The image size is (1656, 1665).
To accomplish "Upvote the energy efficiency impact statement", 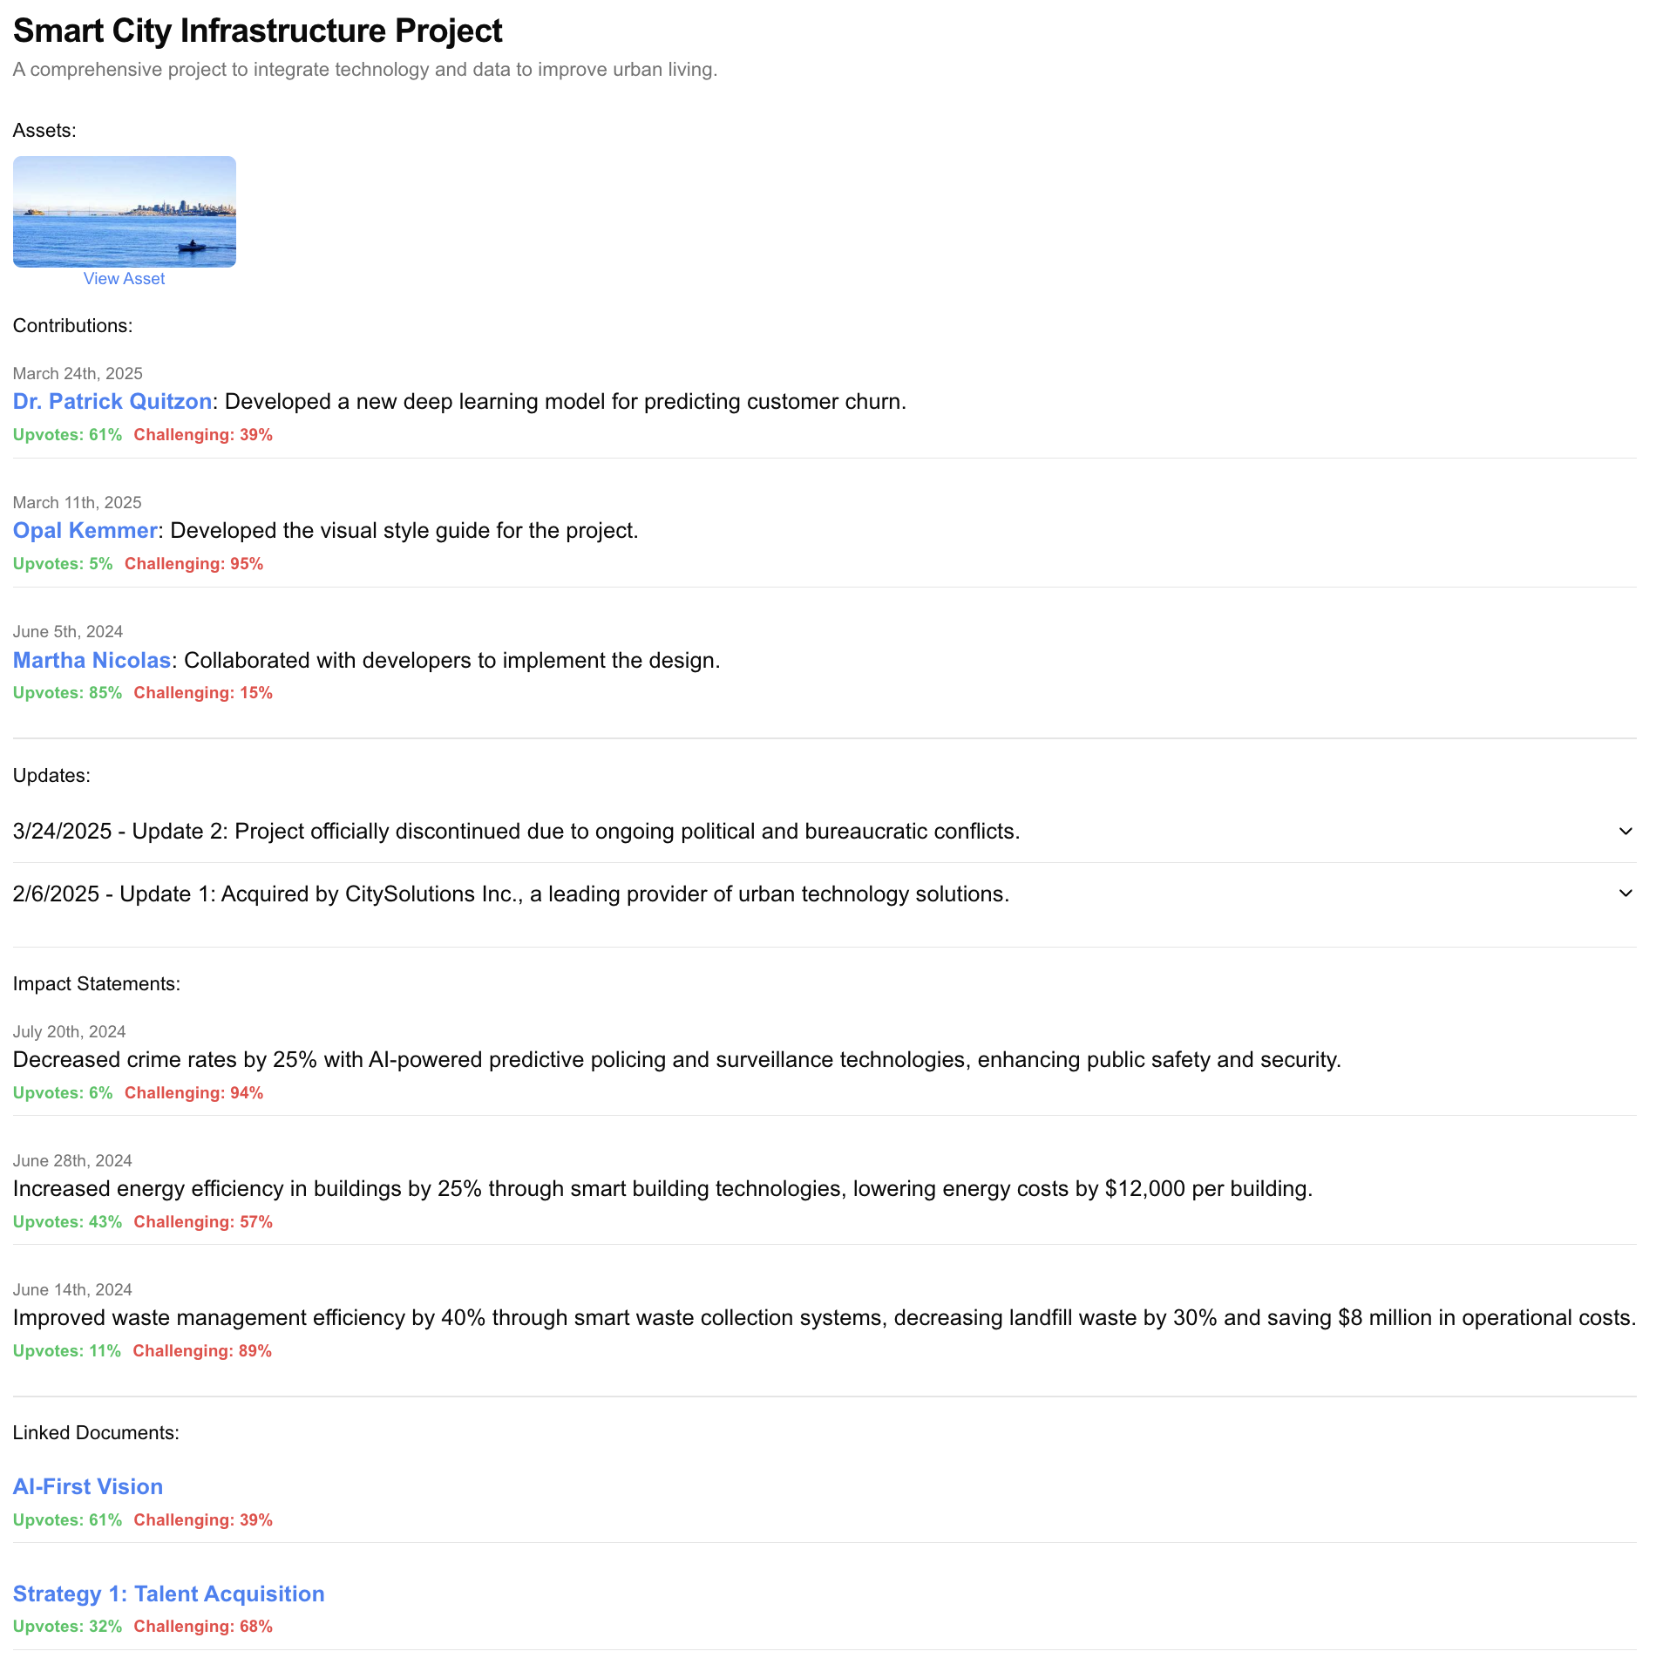I will pos(67,1221).
